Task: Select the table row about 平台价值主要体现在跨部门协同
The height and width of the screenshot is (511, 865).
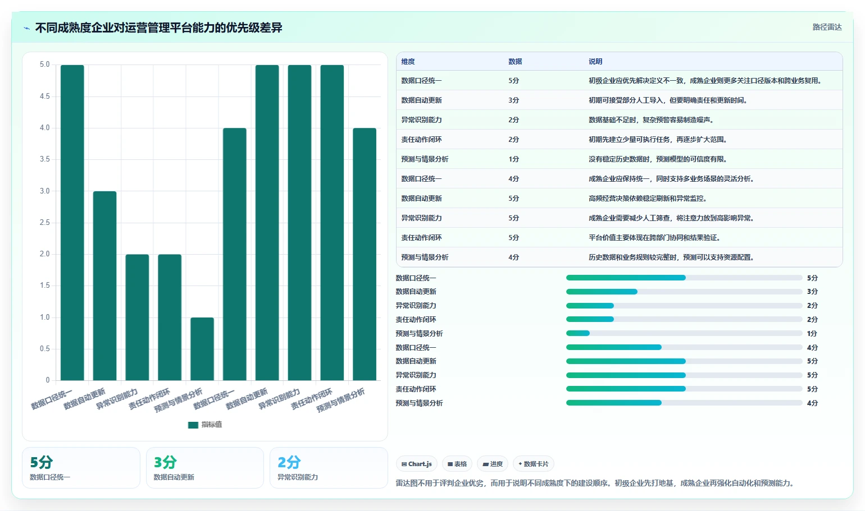Action: pos(620,238)
